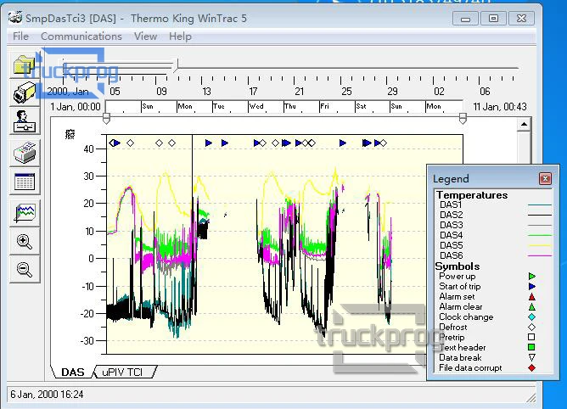
Task: Click the 'Symbols' heading in Legend
Action: coord(458,266)
